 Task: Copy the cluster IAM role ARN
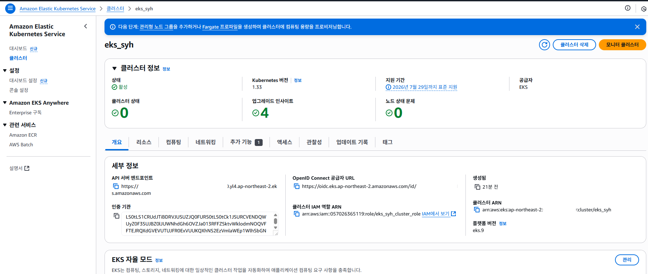(x=297, y=214)
